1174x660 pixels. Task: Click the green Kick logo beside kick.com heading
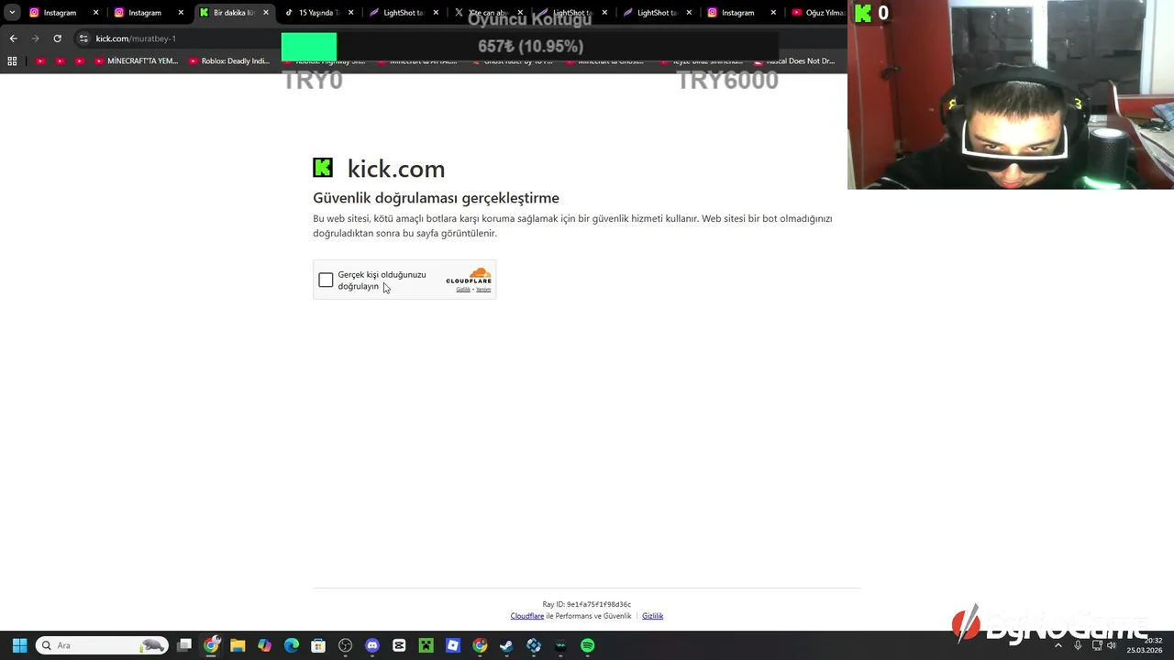point(323,167)
